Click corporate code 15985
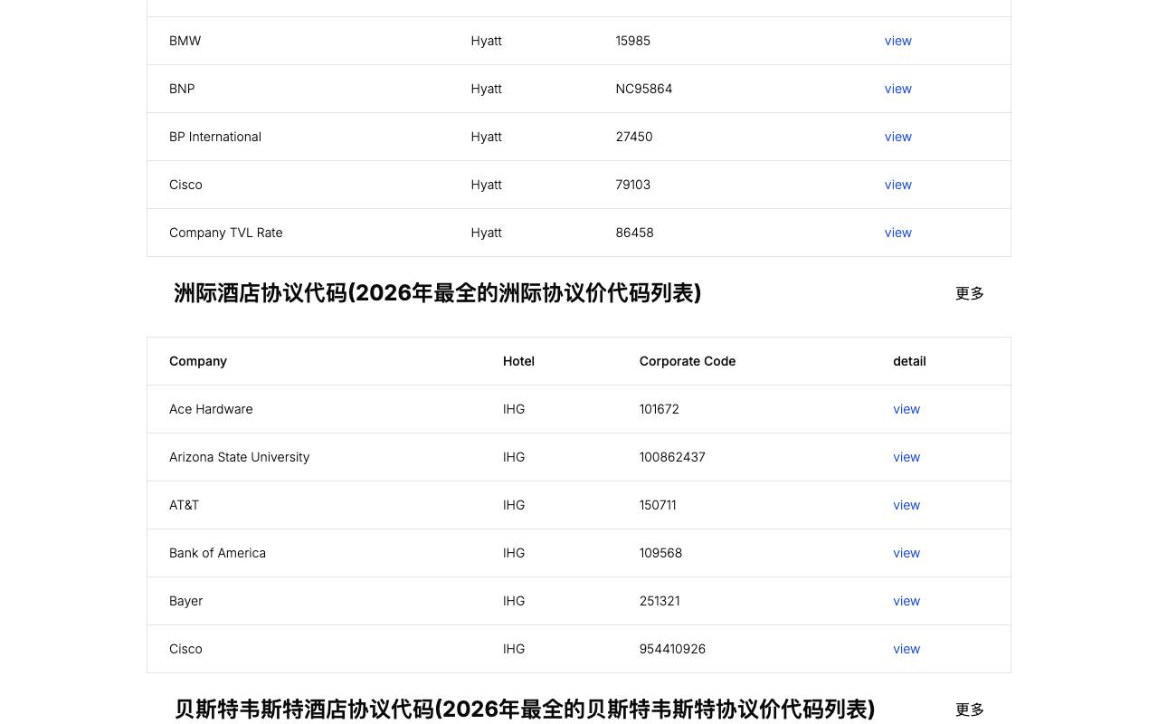The height and width of the screenshot is (724, 1158). pyautogui.click(x=633, y=41)
